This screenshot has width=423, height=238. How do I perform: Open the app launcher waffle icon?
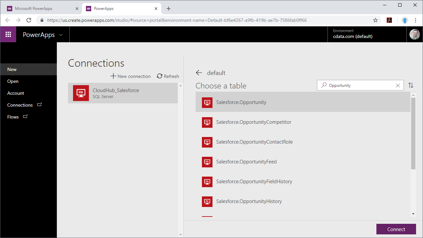[8, 34]
